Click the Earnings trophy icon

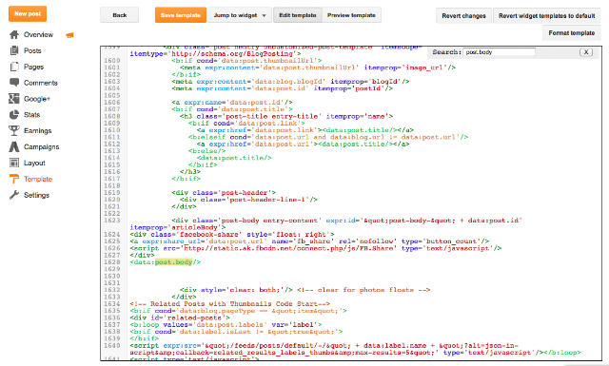14,130
